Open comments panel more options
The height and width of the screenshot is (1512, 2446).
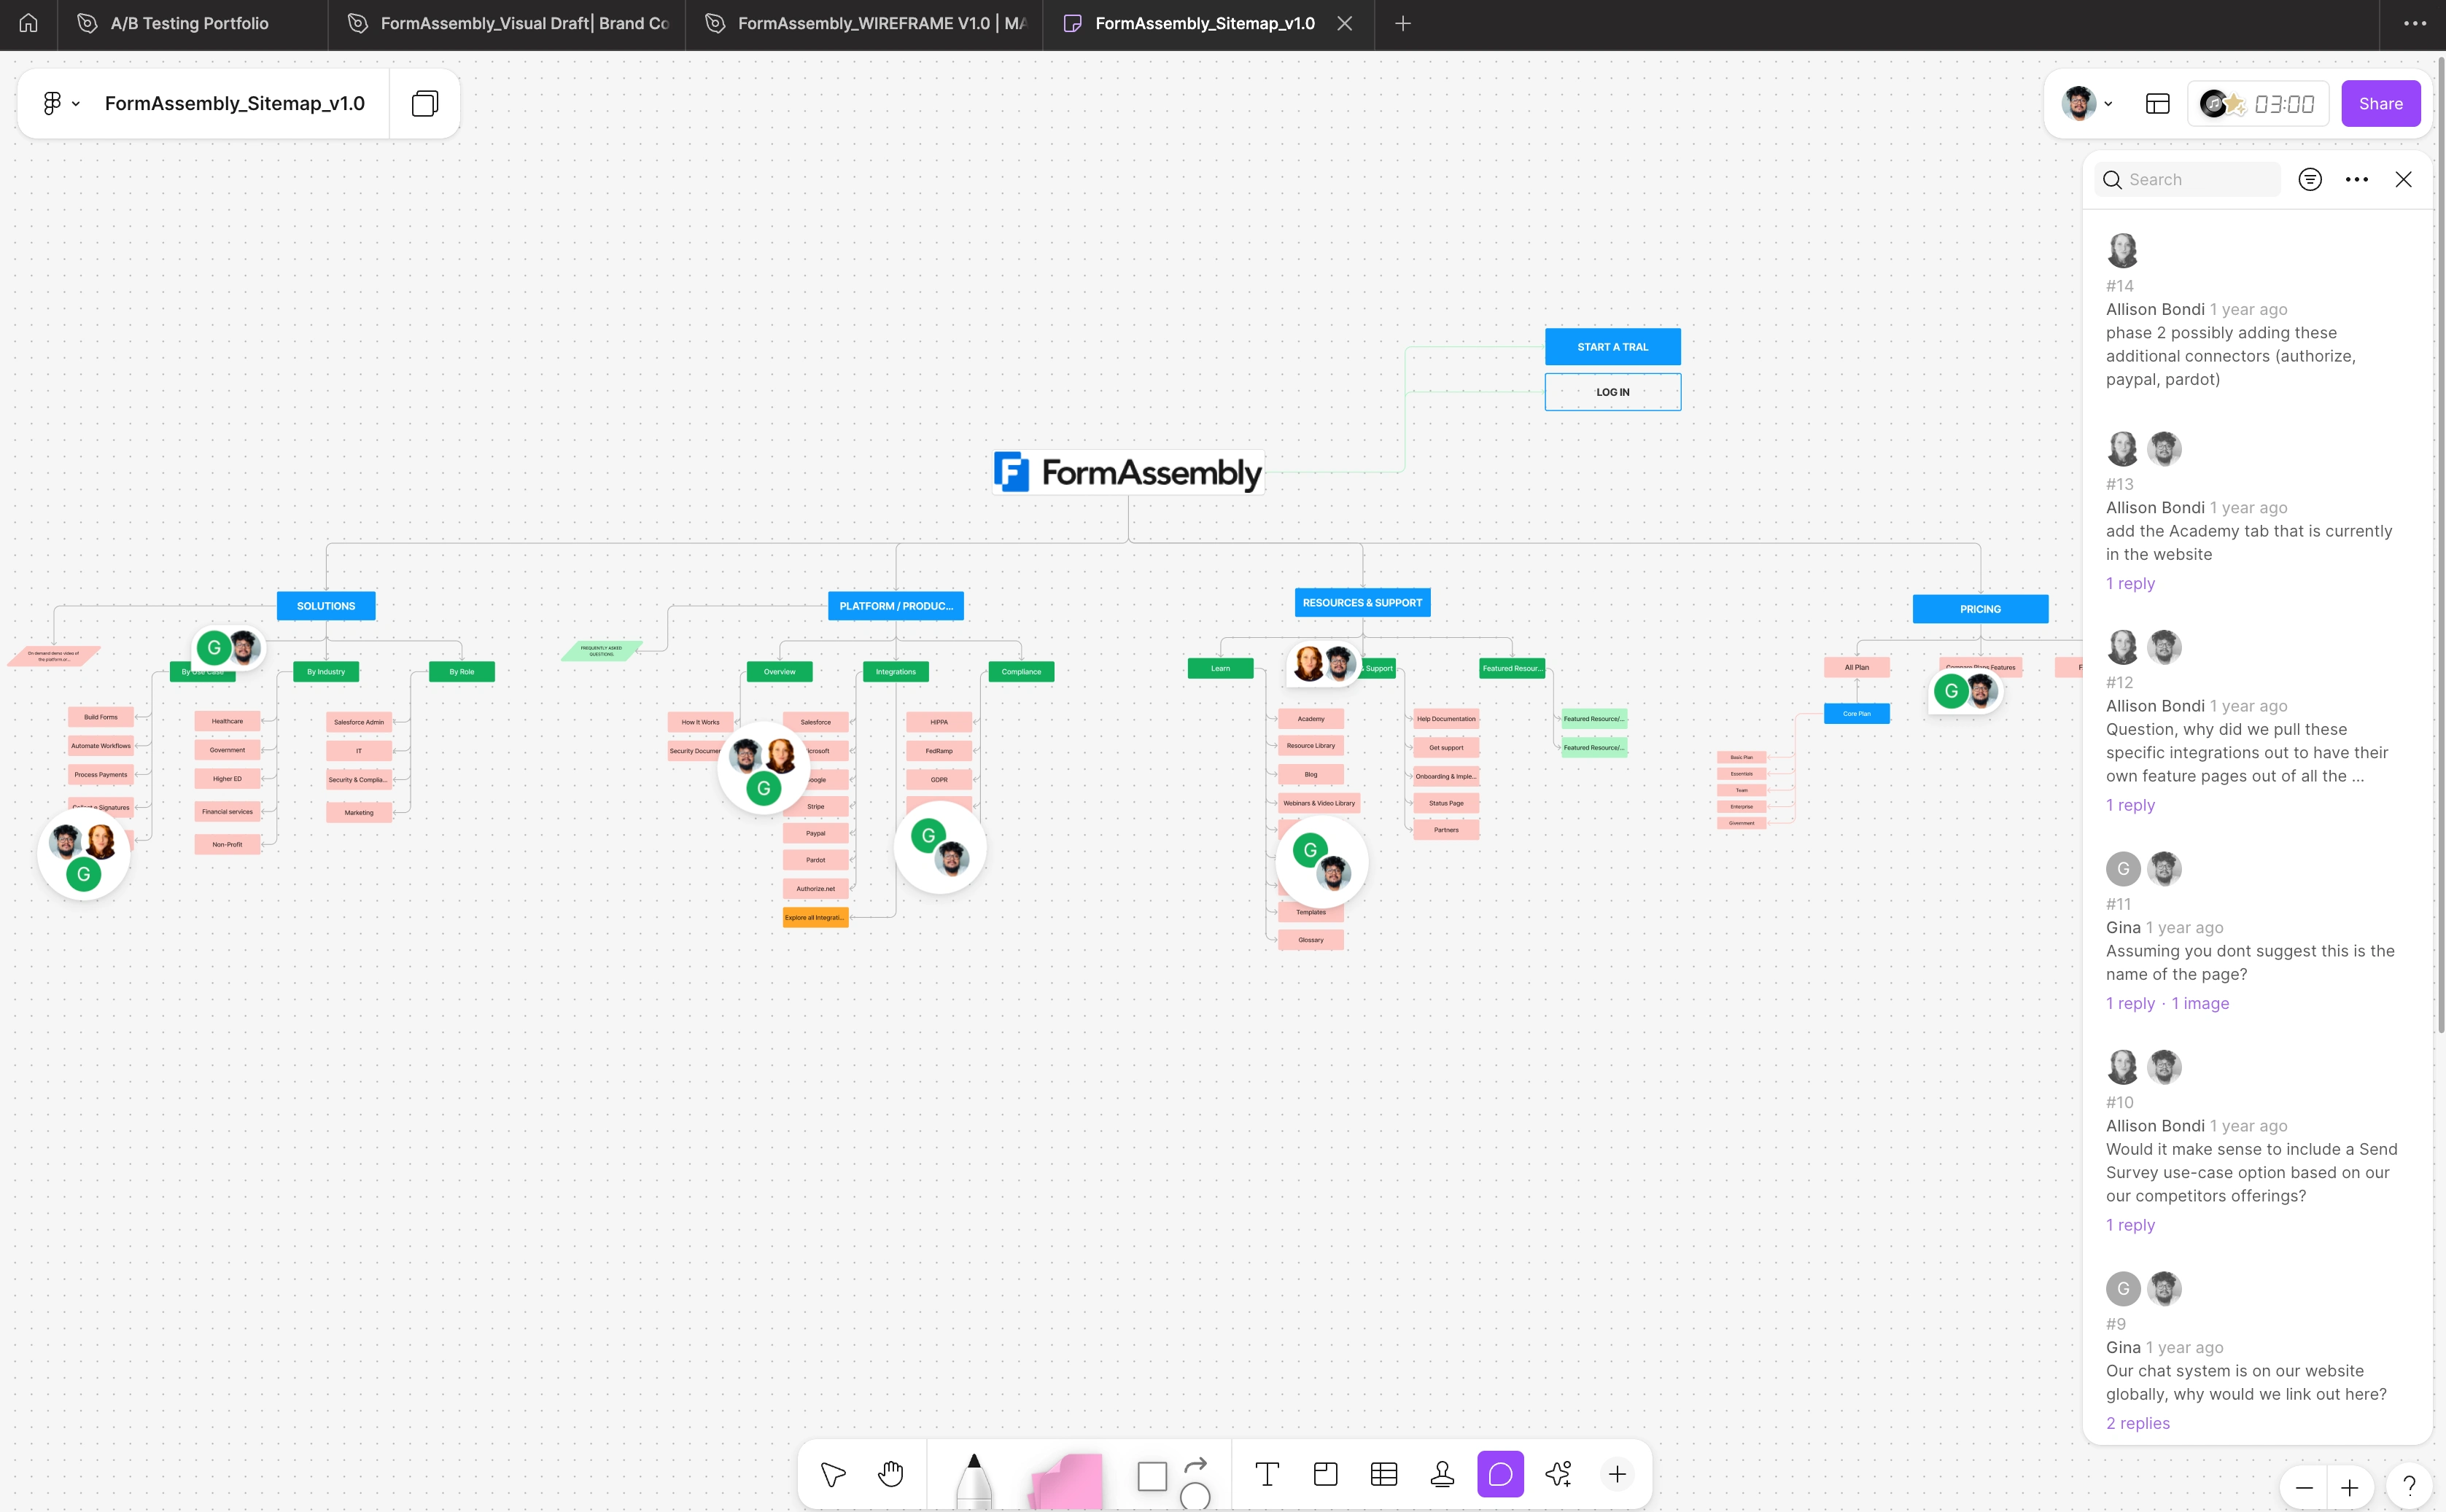(x=2357, y=179)
